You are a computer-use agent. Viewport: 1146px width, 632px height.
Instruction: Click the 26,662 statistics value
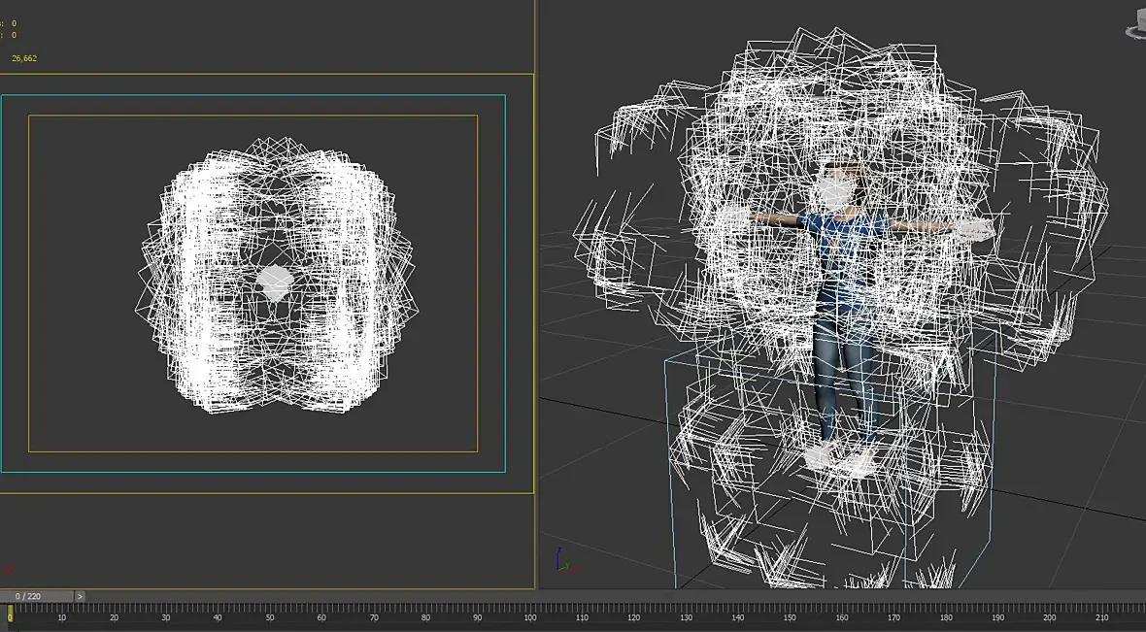coord(24,57)
